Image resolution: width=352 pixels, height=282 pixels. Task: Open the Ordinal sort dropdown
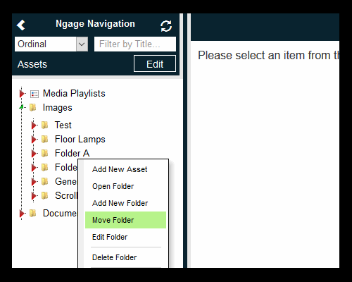point(82,44)
